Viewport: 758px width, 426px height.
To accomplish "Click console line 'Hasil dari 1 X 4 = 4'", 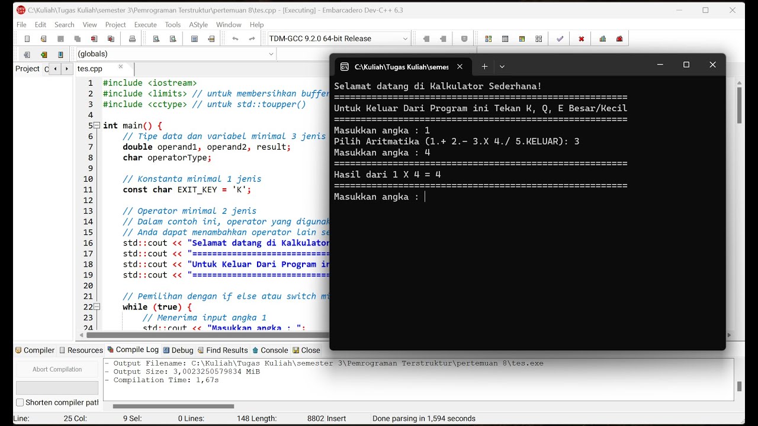I will (387, 175).
